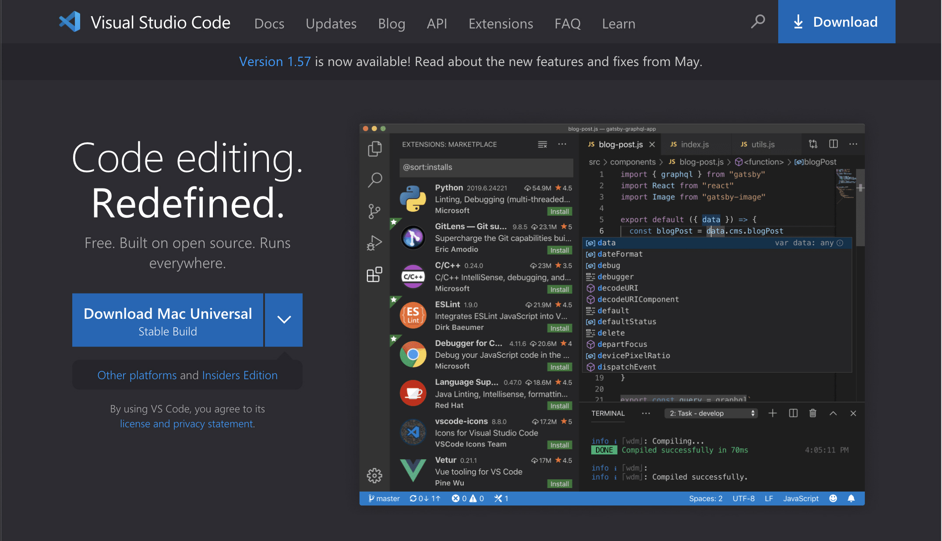Screen dimensions: 942x541
Task: Install the Vetur extension
Action: 560,484
